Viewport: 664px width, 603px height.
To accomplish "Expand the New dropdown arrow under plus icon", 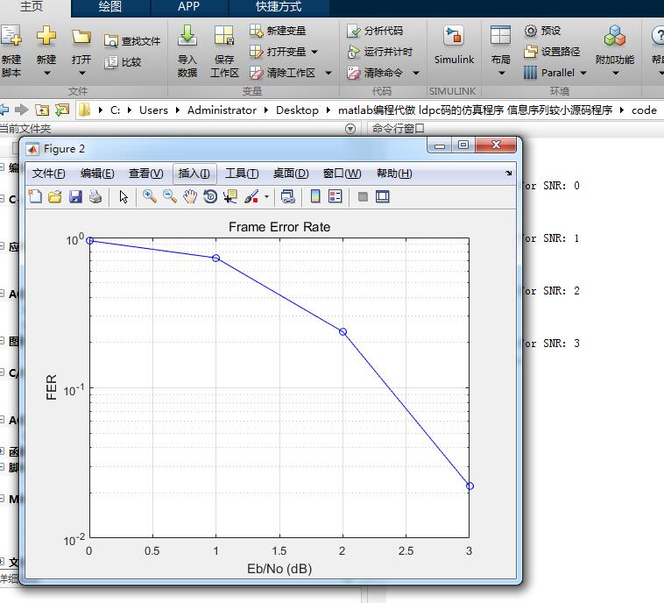I will [x=46, y=73].
